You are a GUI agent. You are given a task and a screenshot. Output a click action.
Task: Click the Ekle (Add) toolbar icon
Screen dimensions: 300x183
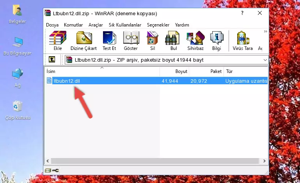tap(58, 41)
